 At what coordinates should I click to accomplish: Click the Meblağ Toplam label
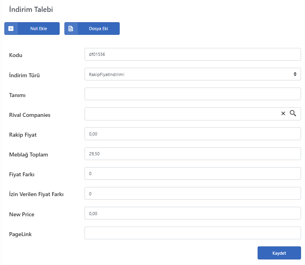tap(28, 154)
